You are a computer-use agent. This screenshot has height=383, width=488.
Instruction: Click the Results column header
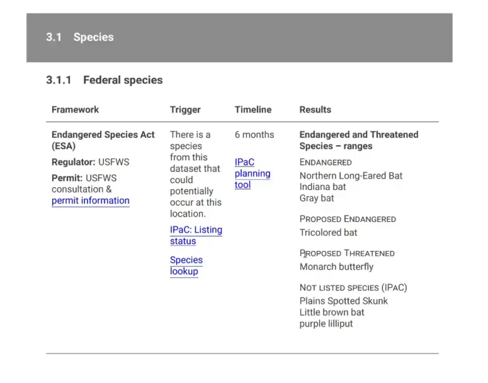click(315, 110)
